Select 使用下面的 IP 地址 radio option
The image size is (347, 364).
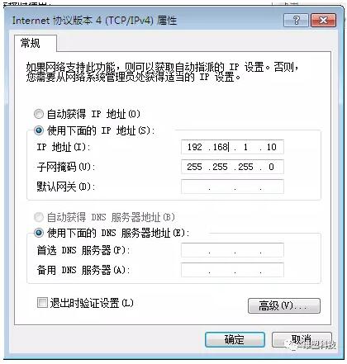point(39,130)
